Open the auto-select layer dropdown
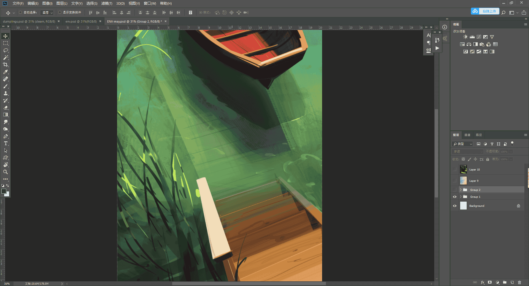This screenshot has width=529, height=286. click(47, 13)
